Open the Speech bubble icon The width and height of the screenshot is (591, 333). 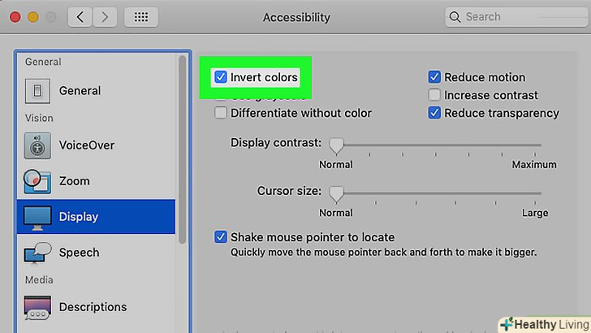coord(37,253)
